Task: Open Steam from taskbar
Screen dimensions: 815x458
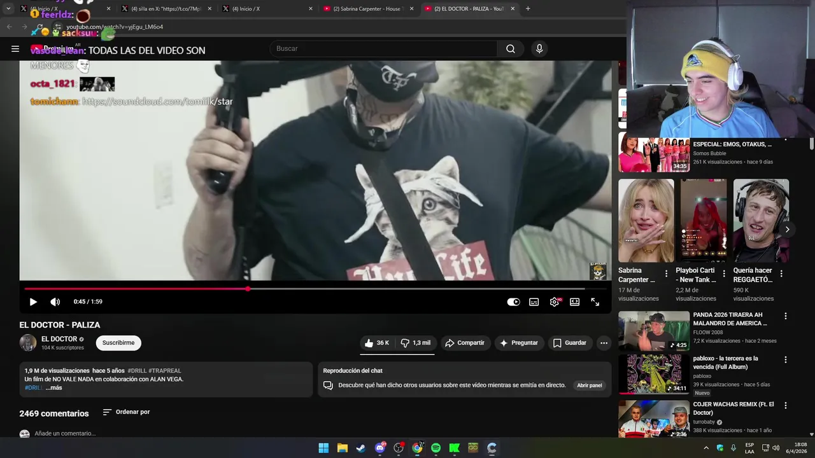Action: point(361,448)
